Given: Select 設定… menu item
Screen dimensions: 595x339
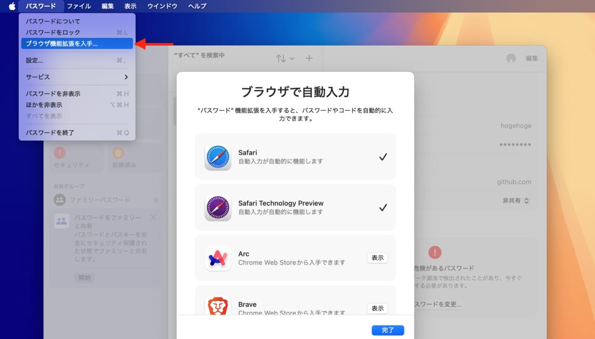Looking at the screenshot, I should (x=77, y=60).
